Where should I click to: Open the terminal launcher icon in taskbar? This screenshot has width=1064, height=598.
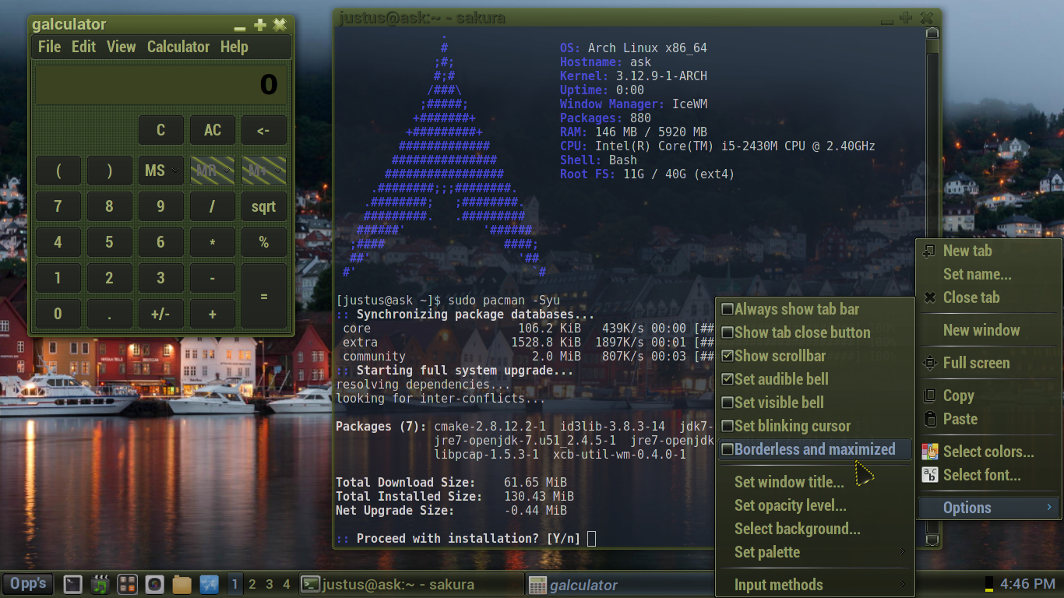coord(72,584)
